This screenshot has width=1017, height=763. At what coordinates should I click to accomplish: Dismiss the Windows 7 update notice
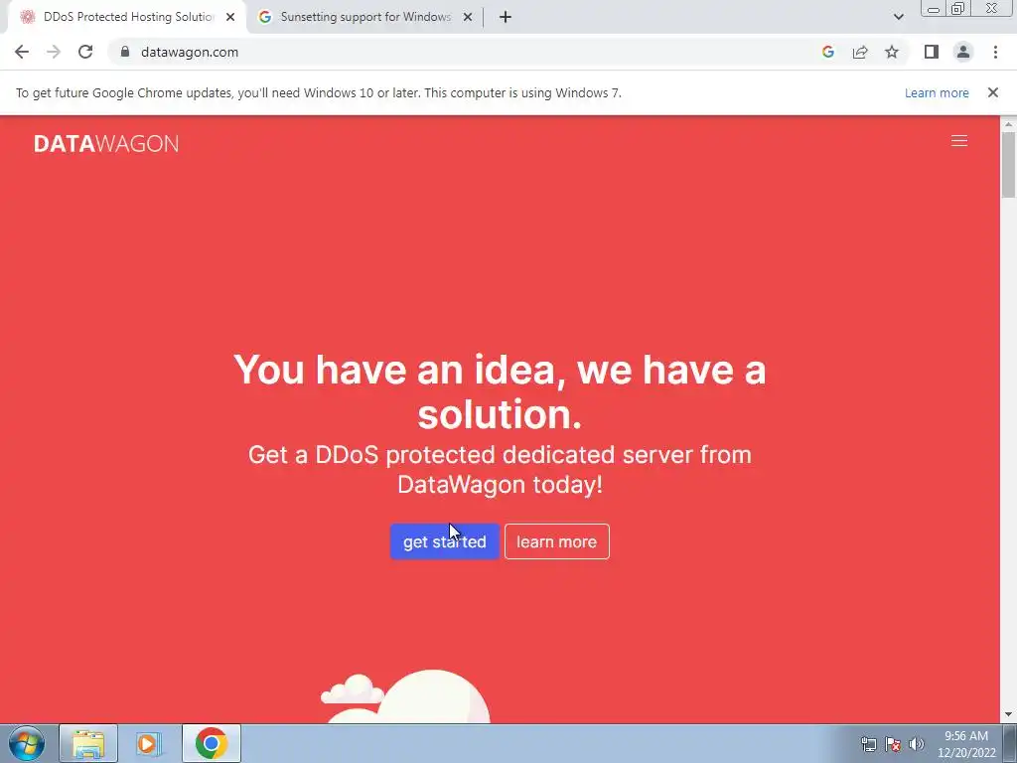pos(992,92)
